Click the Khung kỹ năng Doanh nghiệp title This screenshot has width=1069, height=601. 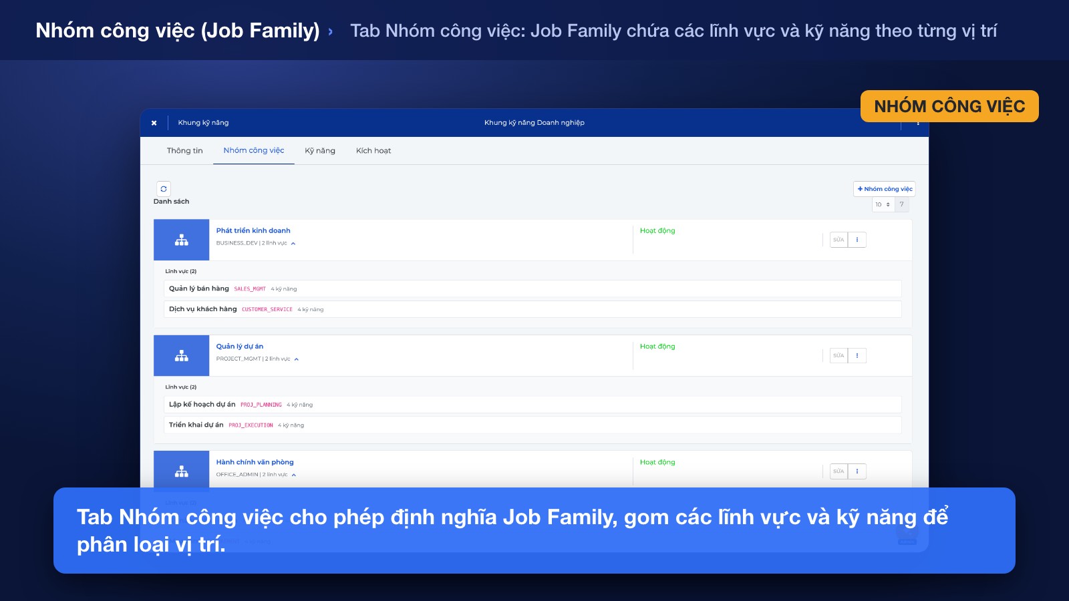534,123
